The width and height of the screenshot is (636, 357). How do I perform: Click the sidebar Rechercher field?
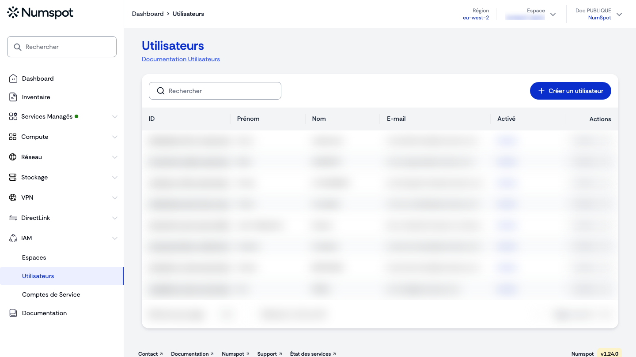(x=62, y=47)
